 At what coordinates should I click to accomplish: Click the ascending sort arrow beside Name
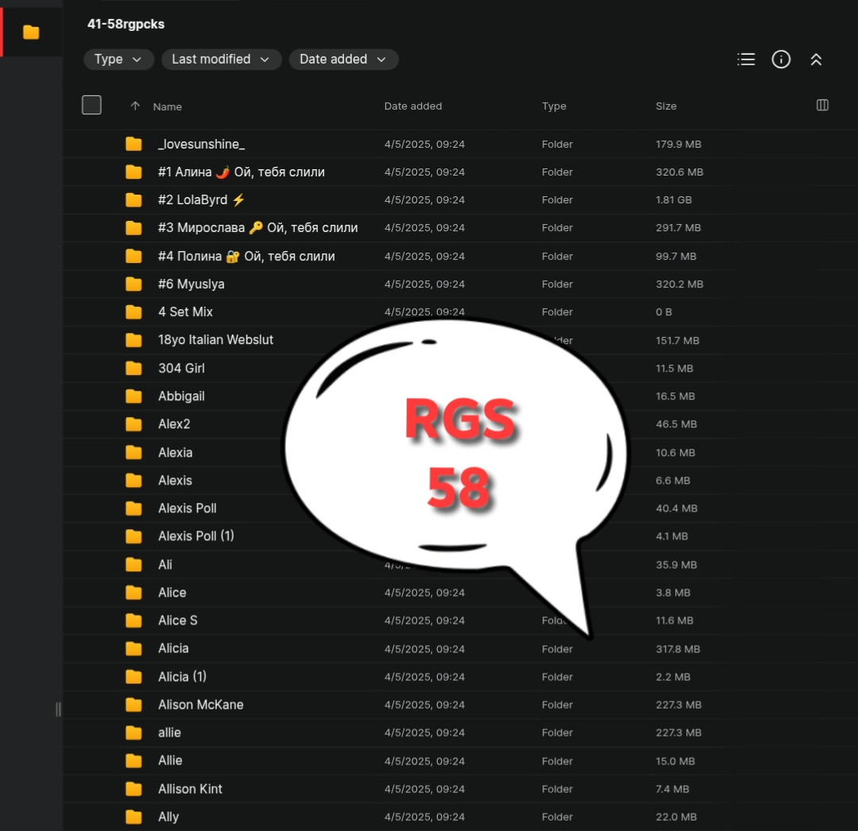(135, 106)
